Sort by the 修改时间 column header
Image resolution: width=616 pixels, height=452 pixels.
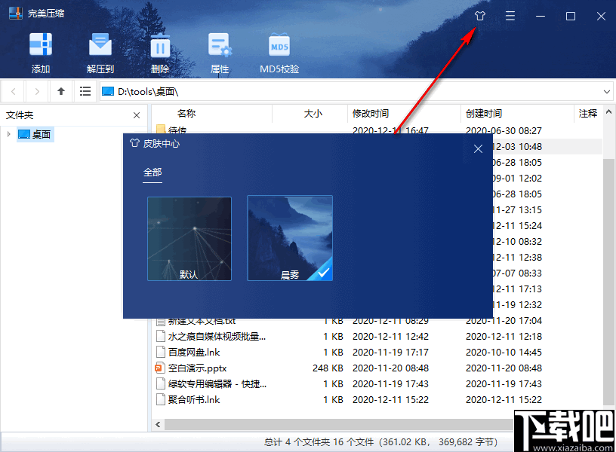[371, 114]
